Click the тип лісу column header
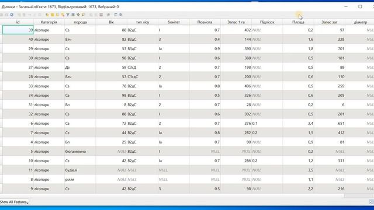The image size is (374, 210). (x=143, y=22)
